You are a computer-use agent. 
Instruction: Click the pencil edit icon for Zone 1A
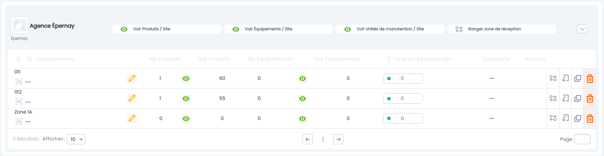point(132,119)
